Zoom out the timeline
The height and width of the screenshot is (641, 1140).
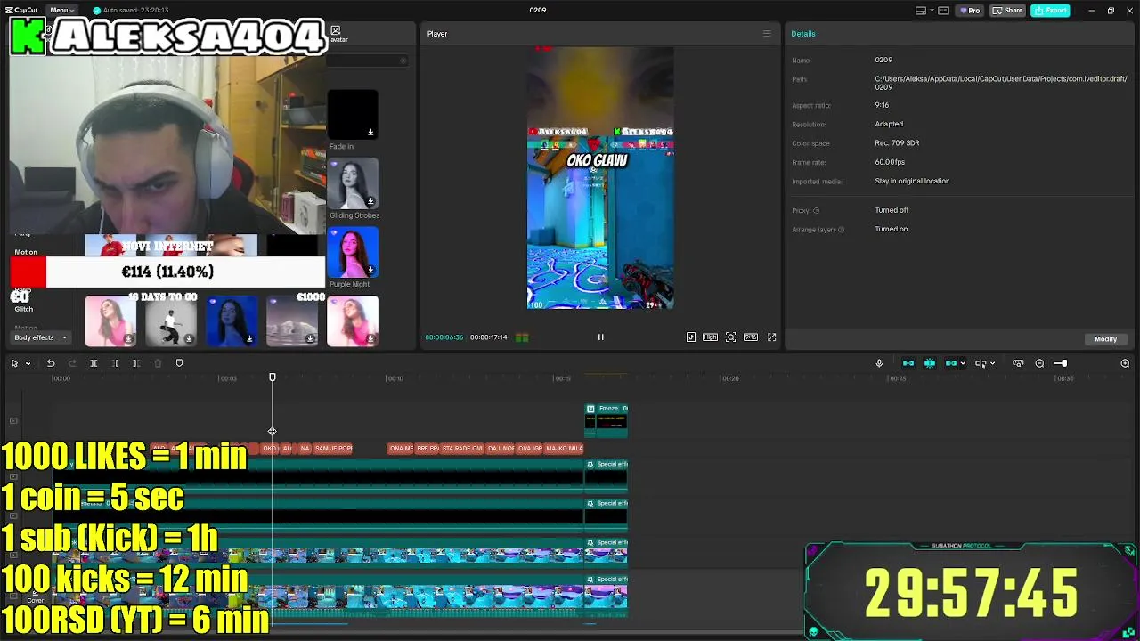click(1039, 363)
